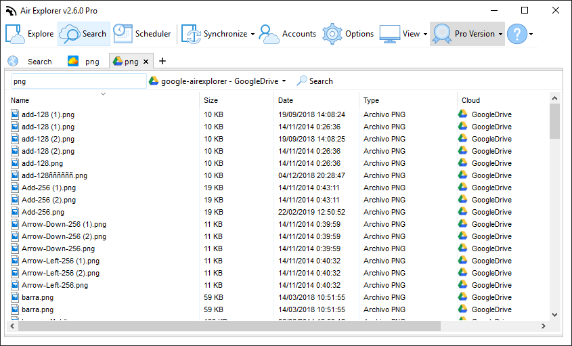
Task: Click GoogleDrive icon in add-128.png row
Action: [463, 163]
